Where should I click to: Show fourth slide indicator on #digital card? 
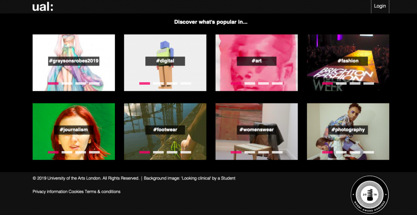186,83
